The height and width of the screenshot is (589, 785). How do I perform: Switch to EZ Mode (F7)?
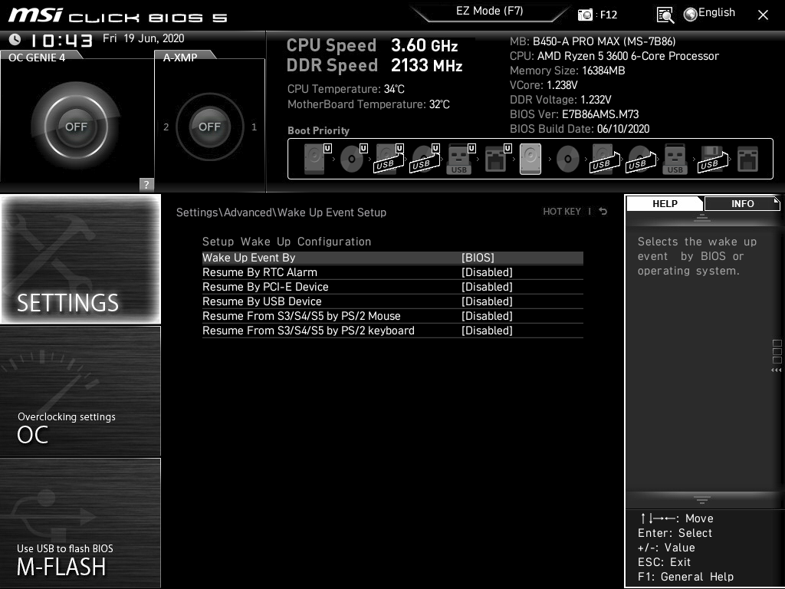490,11
